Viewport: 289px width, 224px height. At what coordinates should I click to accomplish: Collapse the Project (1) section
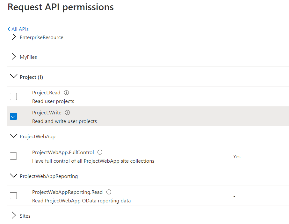pyautogui.click(x=14, y=77)
